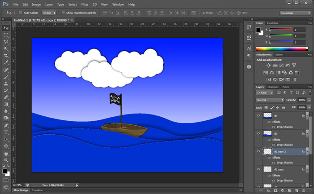
Task: Select the Horizontal Type tool
Action: pos(6,132)
